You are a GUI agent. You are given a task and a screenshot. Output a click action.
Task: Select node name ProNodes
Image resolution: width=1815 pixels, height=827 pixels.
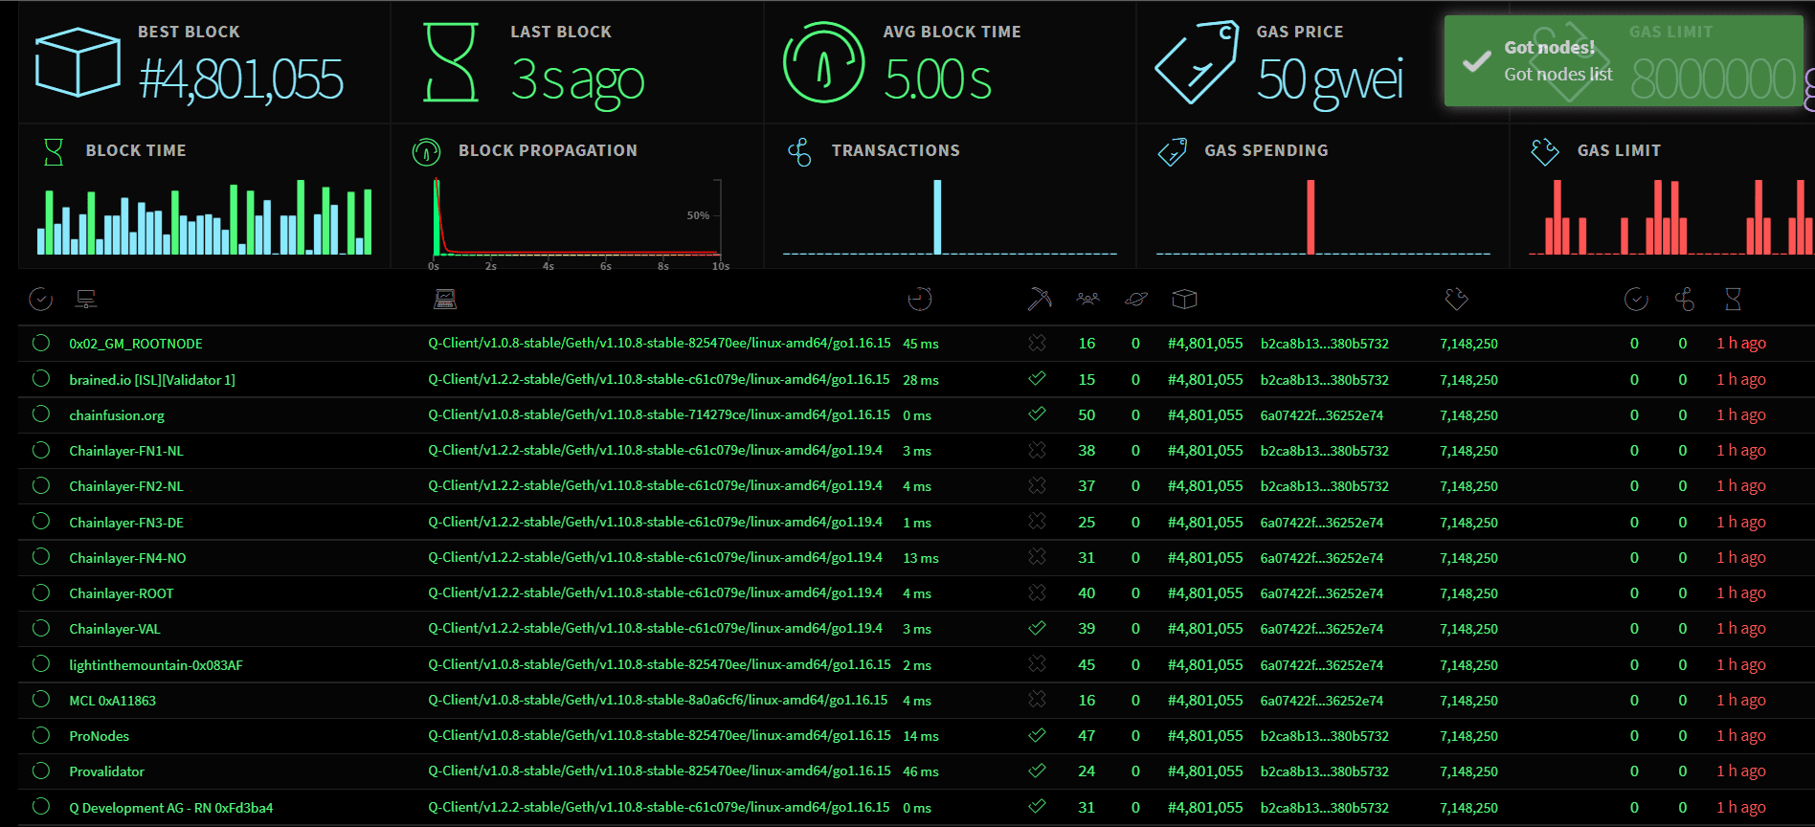[99, 736]
